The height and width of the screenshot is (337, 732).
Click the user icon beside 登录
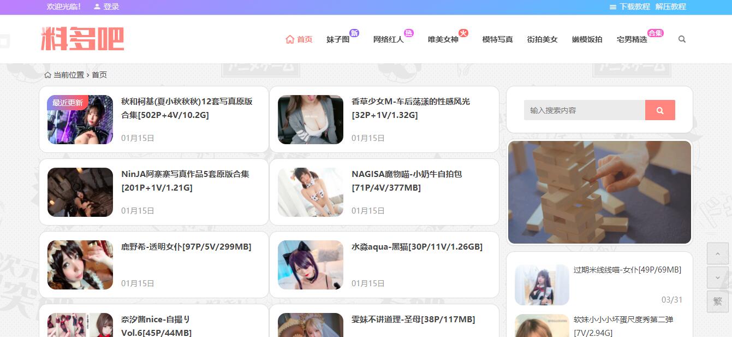97,7
